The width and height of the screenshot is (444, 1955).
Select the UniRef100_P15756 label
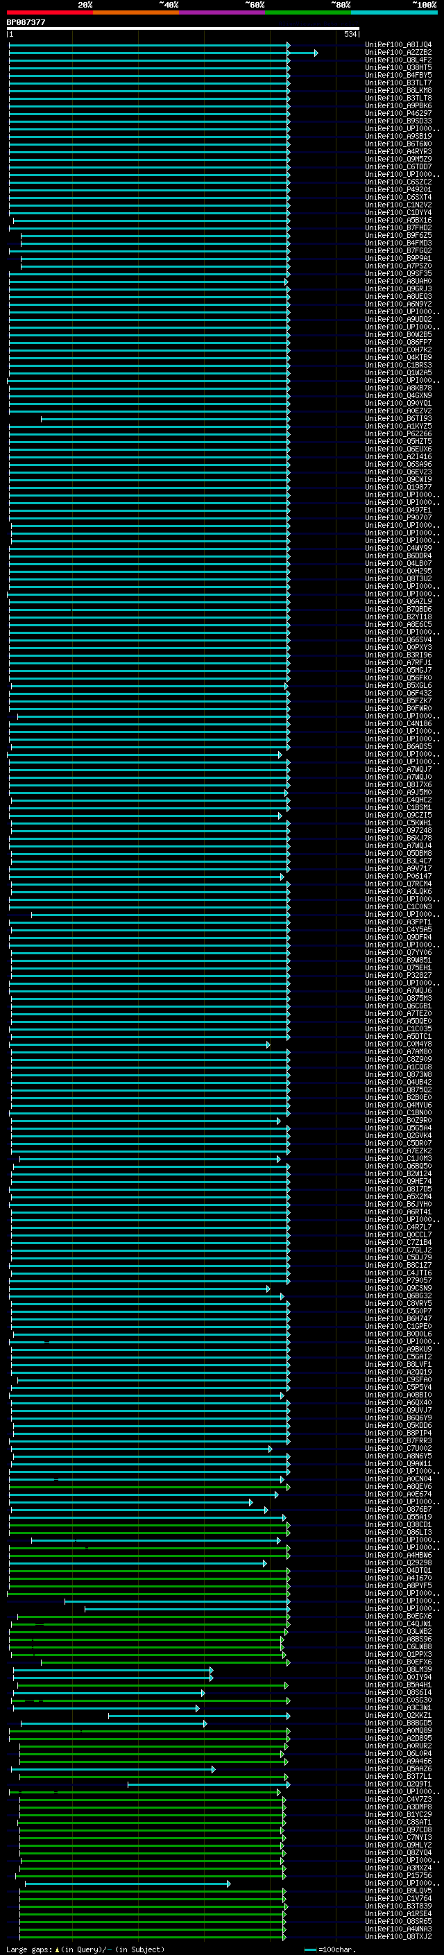pyautogui.click(x=398, y=1875)
